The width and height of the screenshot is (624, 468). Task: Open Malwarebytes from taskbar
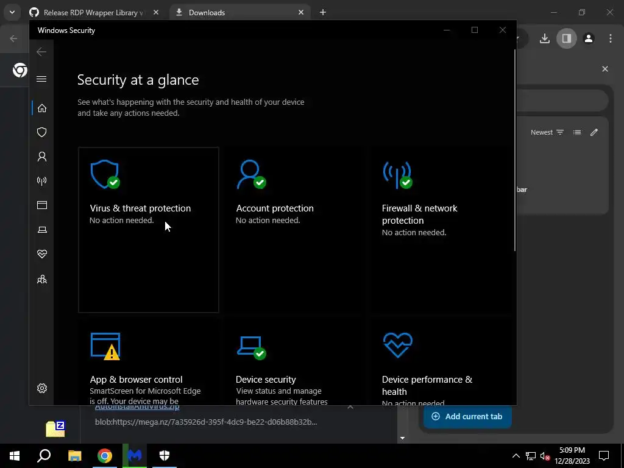pyautogui.click(x=135, y=456)
